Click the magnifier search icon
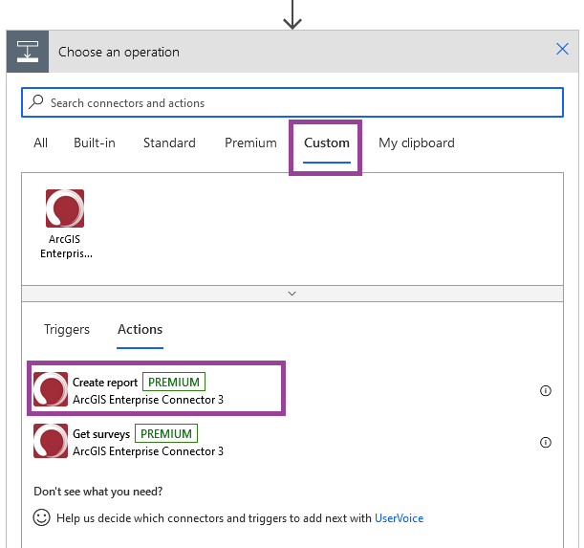 [36, 102]
